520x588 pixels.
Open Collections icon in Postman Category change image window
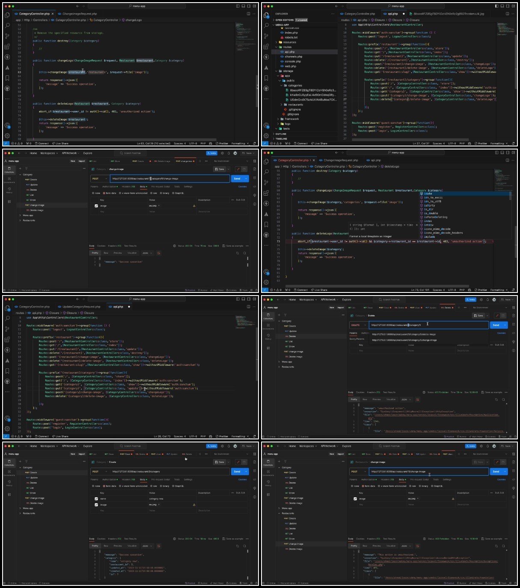click(9, 170)
